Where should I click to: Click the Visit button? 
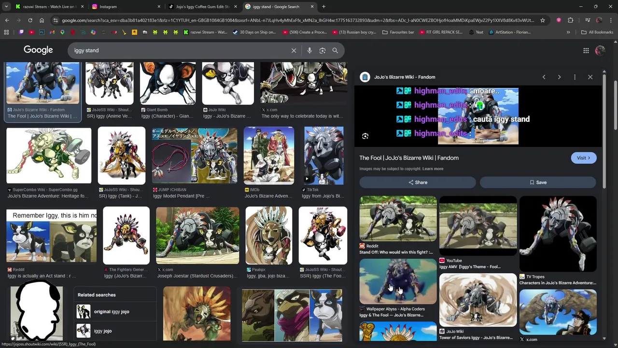click(583, 158)
